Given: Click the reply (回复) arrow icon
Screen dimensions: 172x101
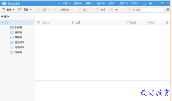Looking at the screenshot, I should 38,10.
